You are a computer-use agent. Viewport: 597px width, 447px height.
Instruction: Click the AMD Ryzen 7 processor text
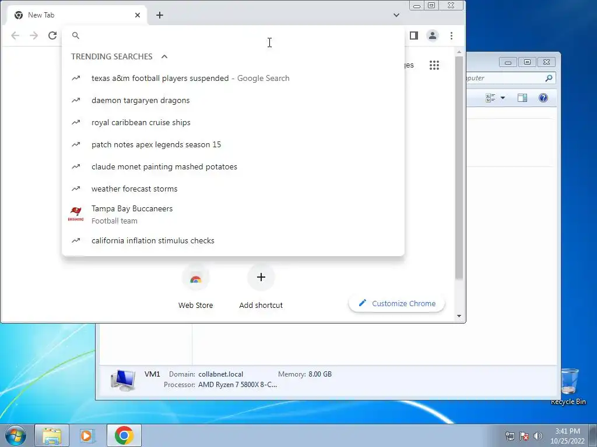click(x=238, y=385)
